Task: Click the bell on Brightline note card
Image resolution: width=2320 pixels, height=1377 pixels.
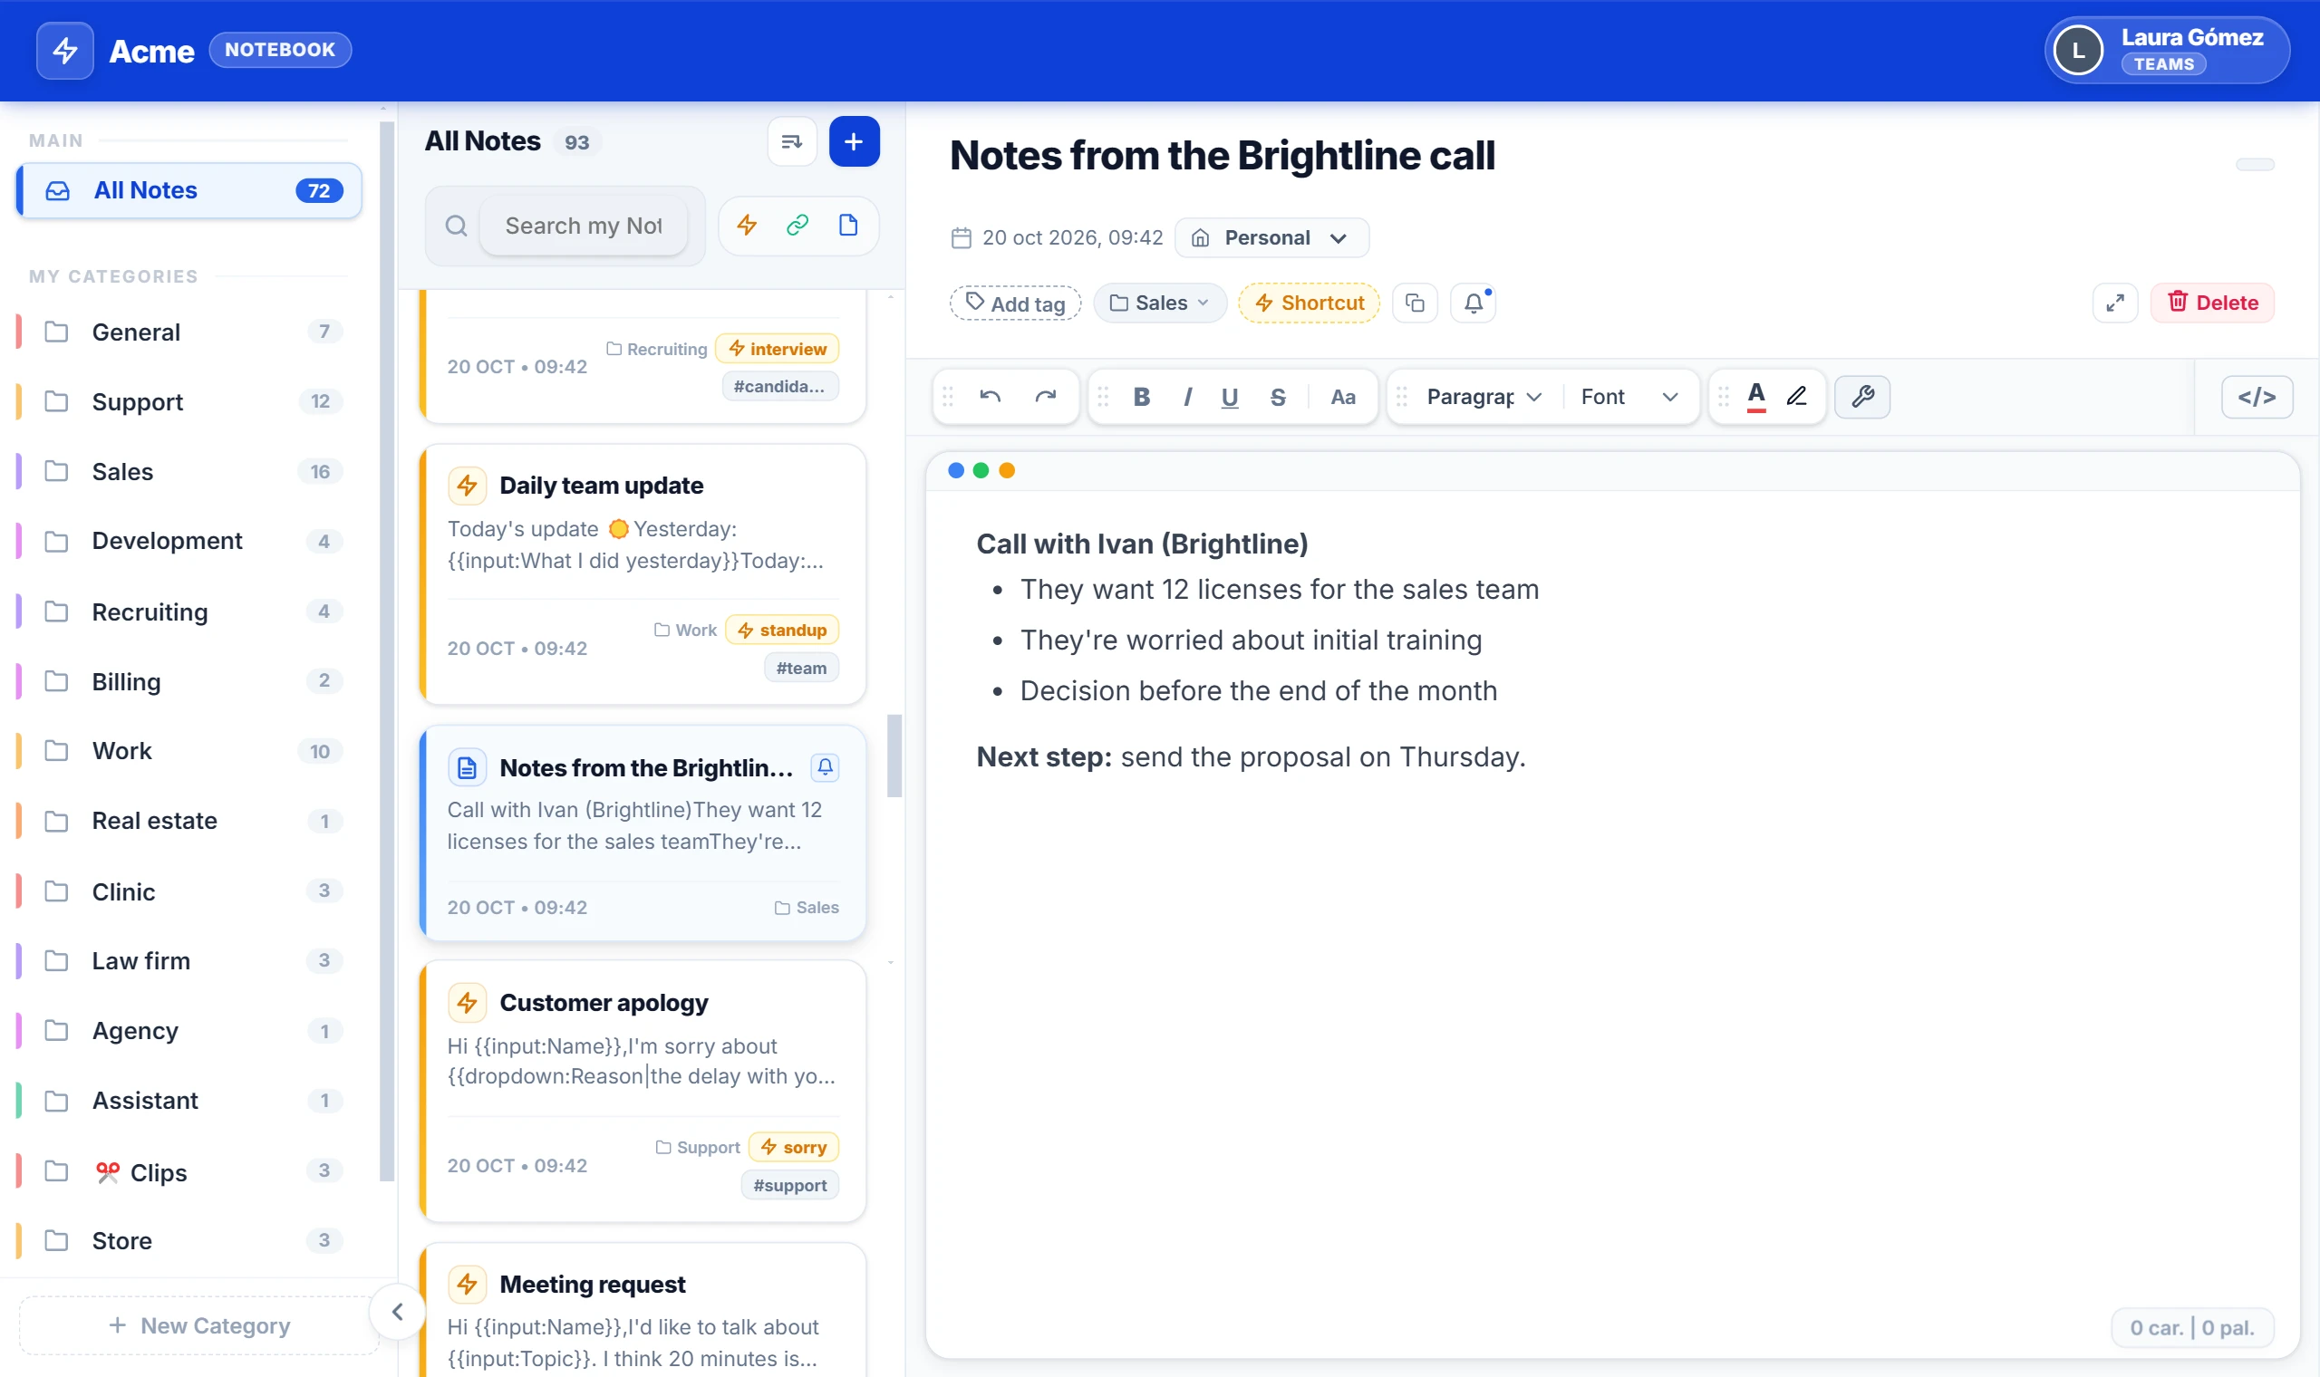Action: [825, 767]
